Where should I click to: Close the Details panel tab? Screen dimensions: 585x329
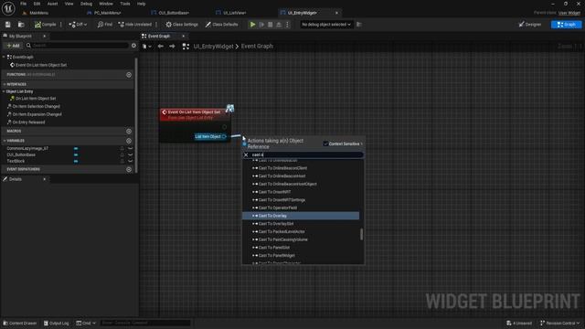[x=44, y=179]
